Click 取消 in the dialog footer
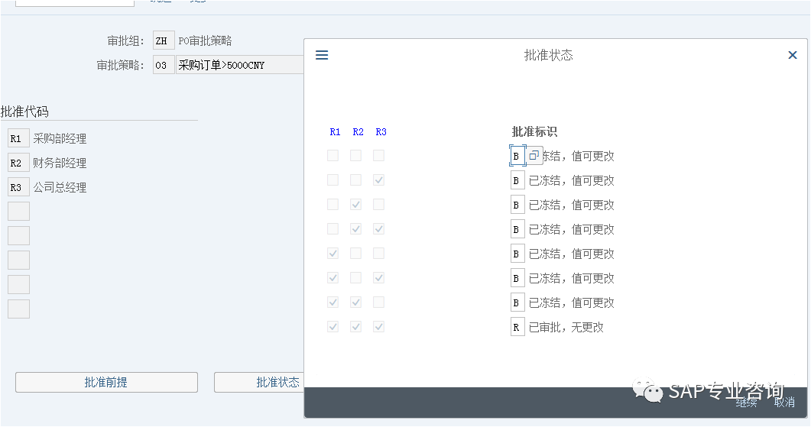The width and height of the screenshot is (811, 427). pos(784,403)
